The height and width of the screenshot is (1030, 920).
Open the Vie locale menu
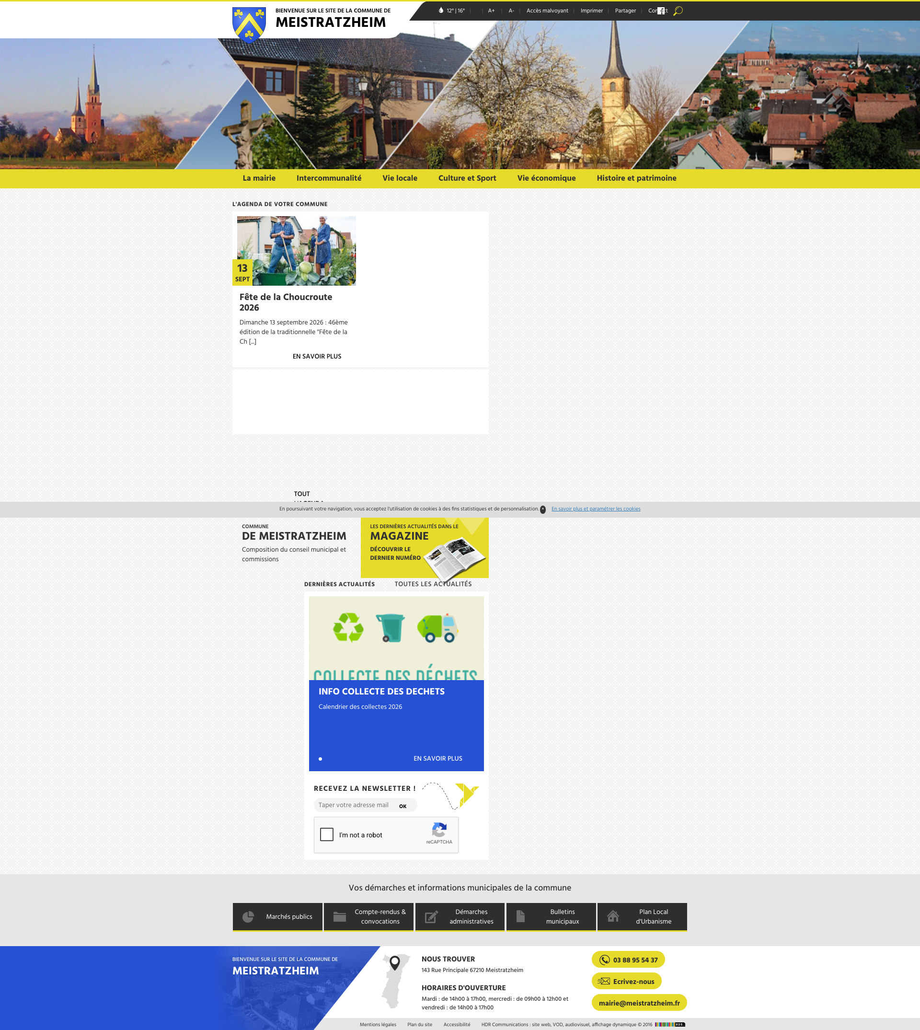tap(400, 178)
